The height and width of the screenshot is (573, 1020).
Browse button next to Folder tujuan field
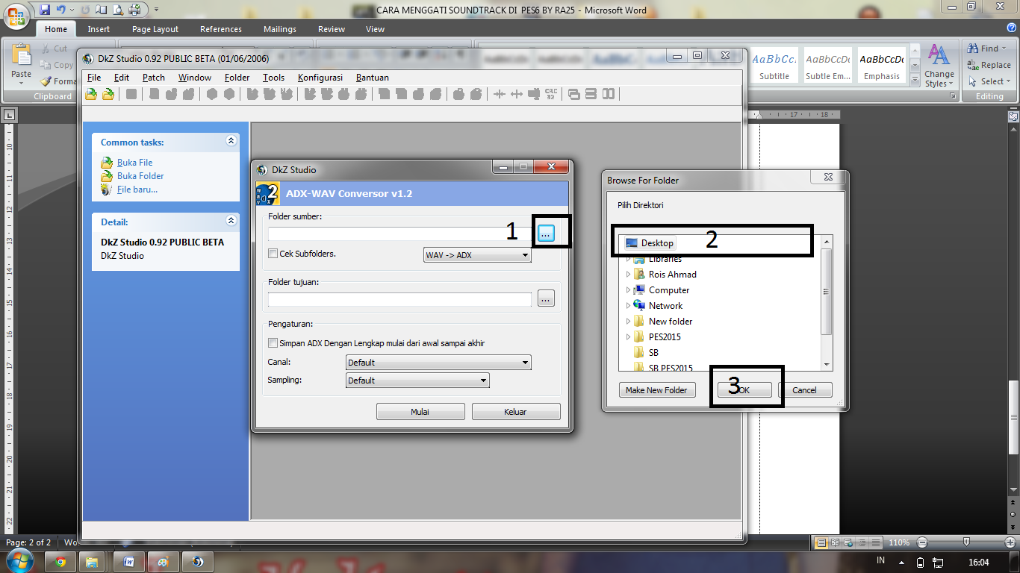pyautogui.click(x=546, y=299)
